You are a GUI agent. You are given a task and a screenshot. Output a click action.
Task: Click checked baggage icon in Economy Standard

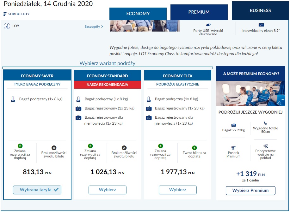[78, 109]
